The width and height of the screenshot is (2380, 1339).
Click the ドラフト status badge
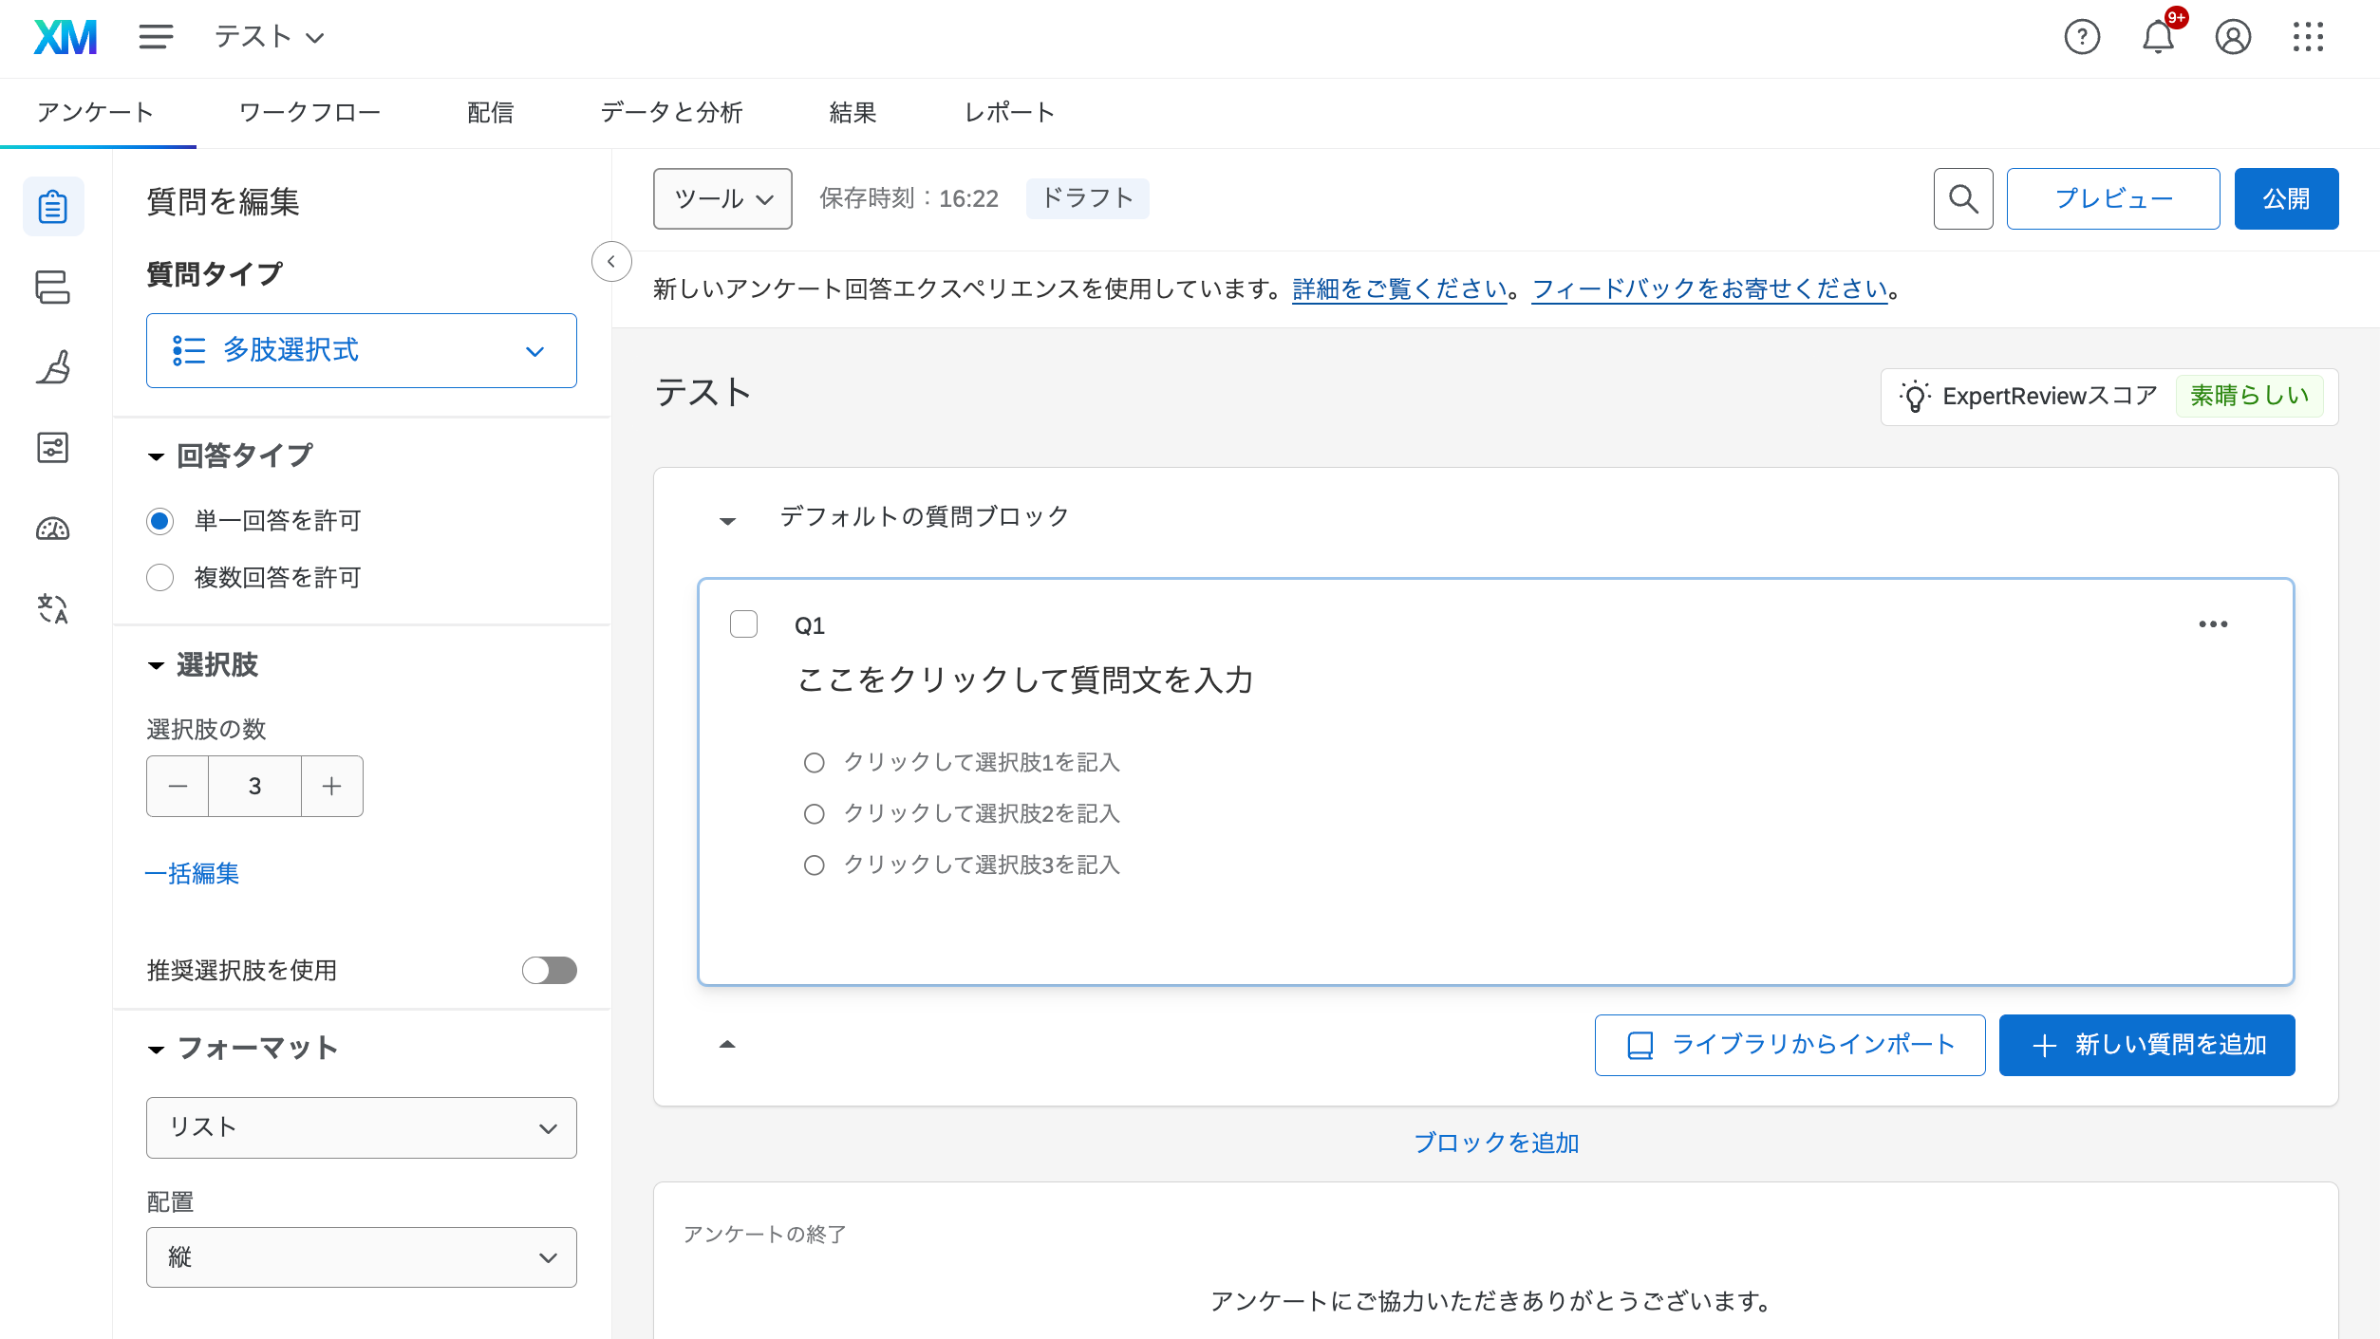pos(1087,198)
